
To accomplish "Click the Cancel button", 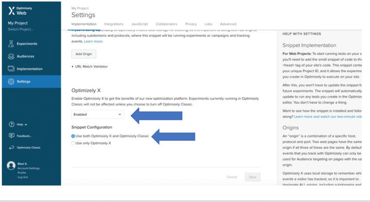I will point(232,177).
